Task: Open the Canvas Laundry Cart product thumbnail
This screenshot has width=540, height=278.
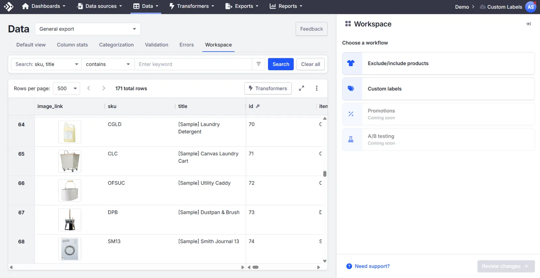Action: (x=70, y=161)
